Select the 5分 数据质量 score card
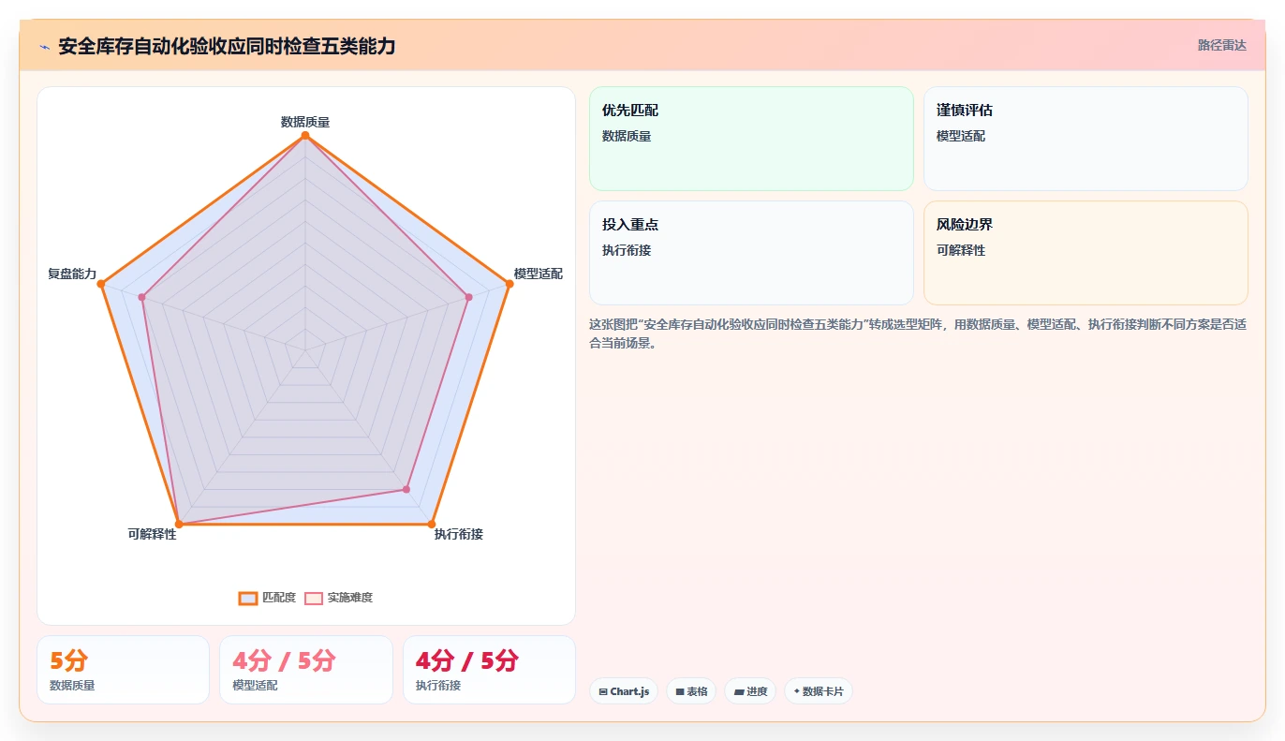 click(x=123, y=670)
